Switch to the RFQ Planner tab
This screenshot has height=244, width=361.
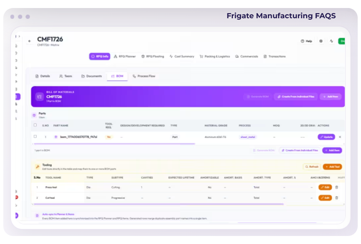[125, 57]
